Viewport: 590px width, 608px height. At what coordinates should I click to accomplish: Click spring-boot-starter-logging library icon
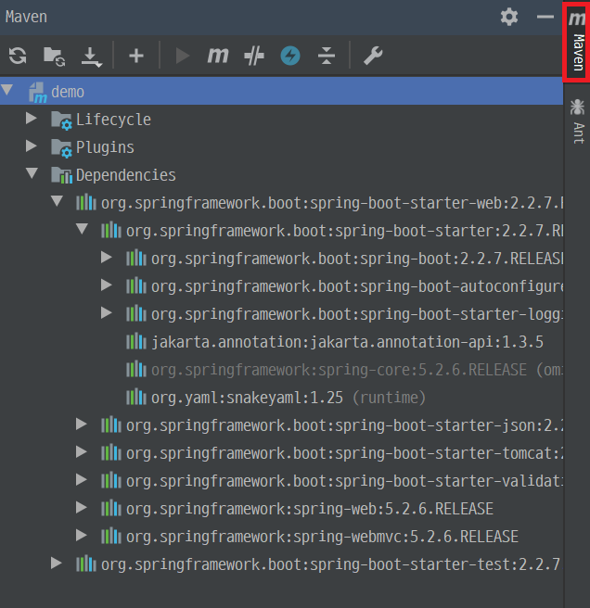pyautogui.click(x=136, y=313)
